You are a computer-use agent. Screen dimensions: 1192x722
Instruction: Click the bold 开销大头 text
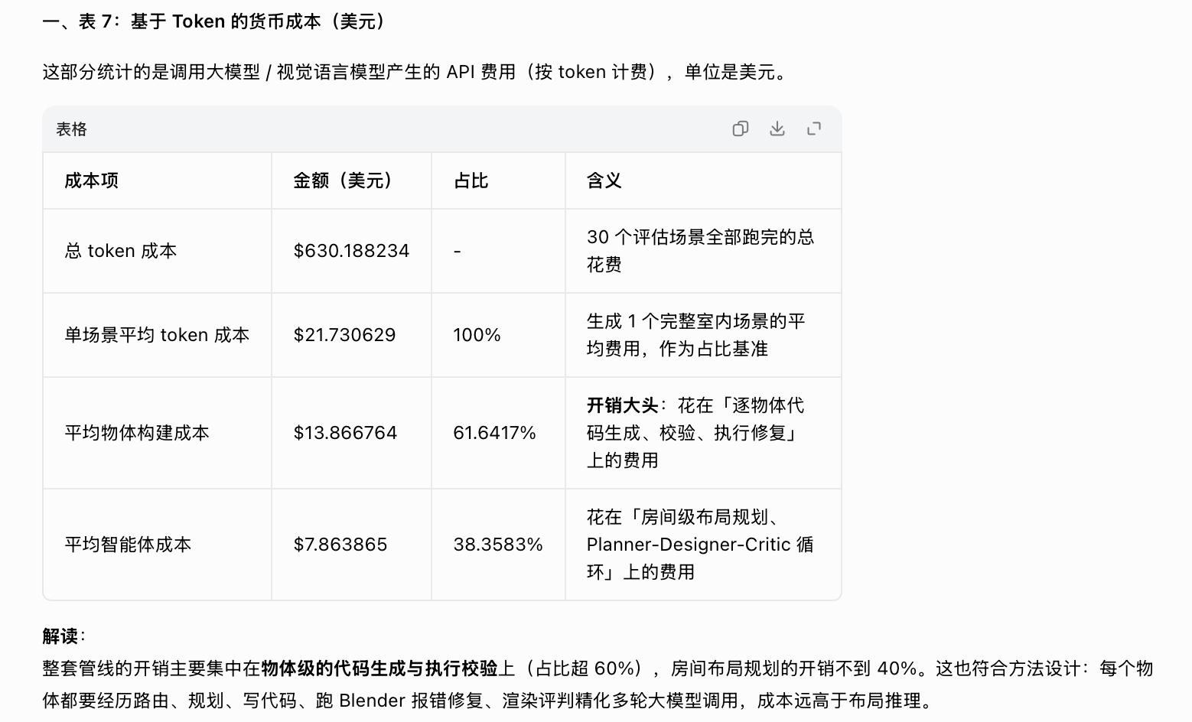(623, 405)
